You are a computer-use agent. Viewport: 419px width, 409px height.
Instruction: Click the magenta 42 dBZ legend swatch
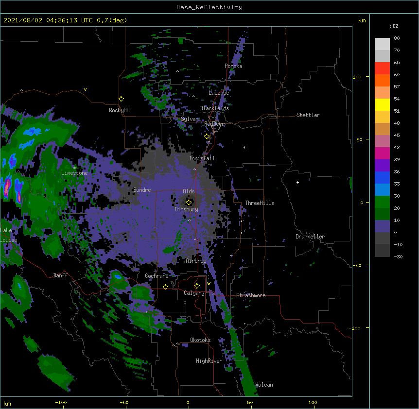tap(382, 153)
